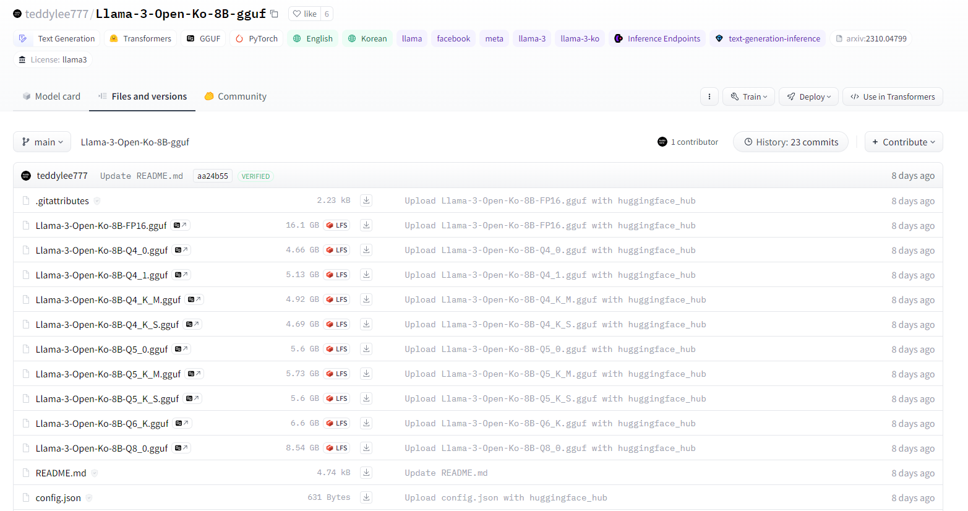The image size is (968, 511).
Task: Open the three-dot more options menu
Action: 709,97
